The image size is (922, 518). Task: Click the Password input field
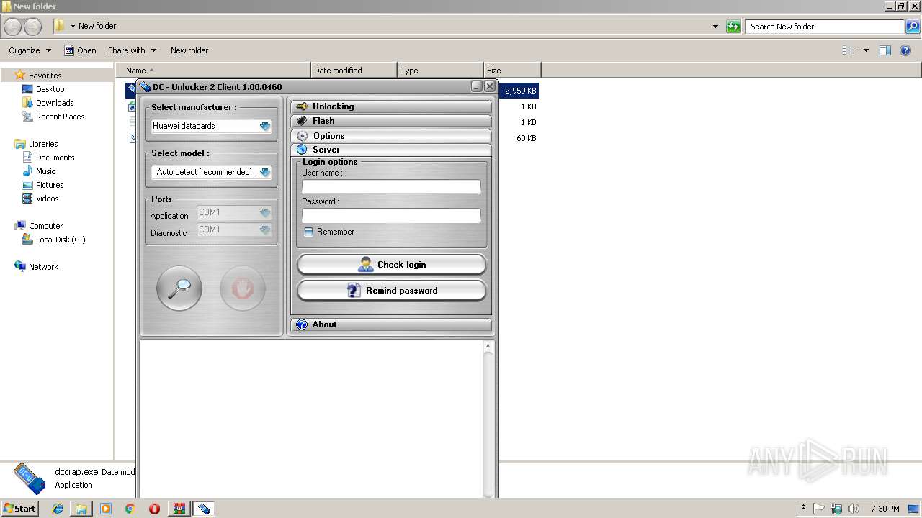(x=391, y=215)
